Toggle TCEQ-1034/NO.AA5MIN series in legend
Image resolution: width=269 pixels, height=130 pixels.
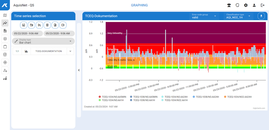[x=112, y=97]
